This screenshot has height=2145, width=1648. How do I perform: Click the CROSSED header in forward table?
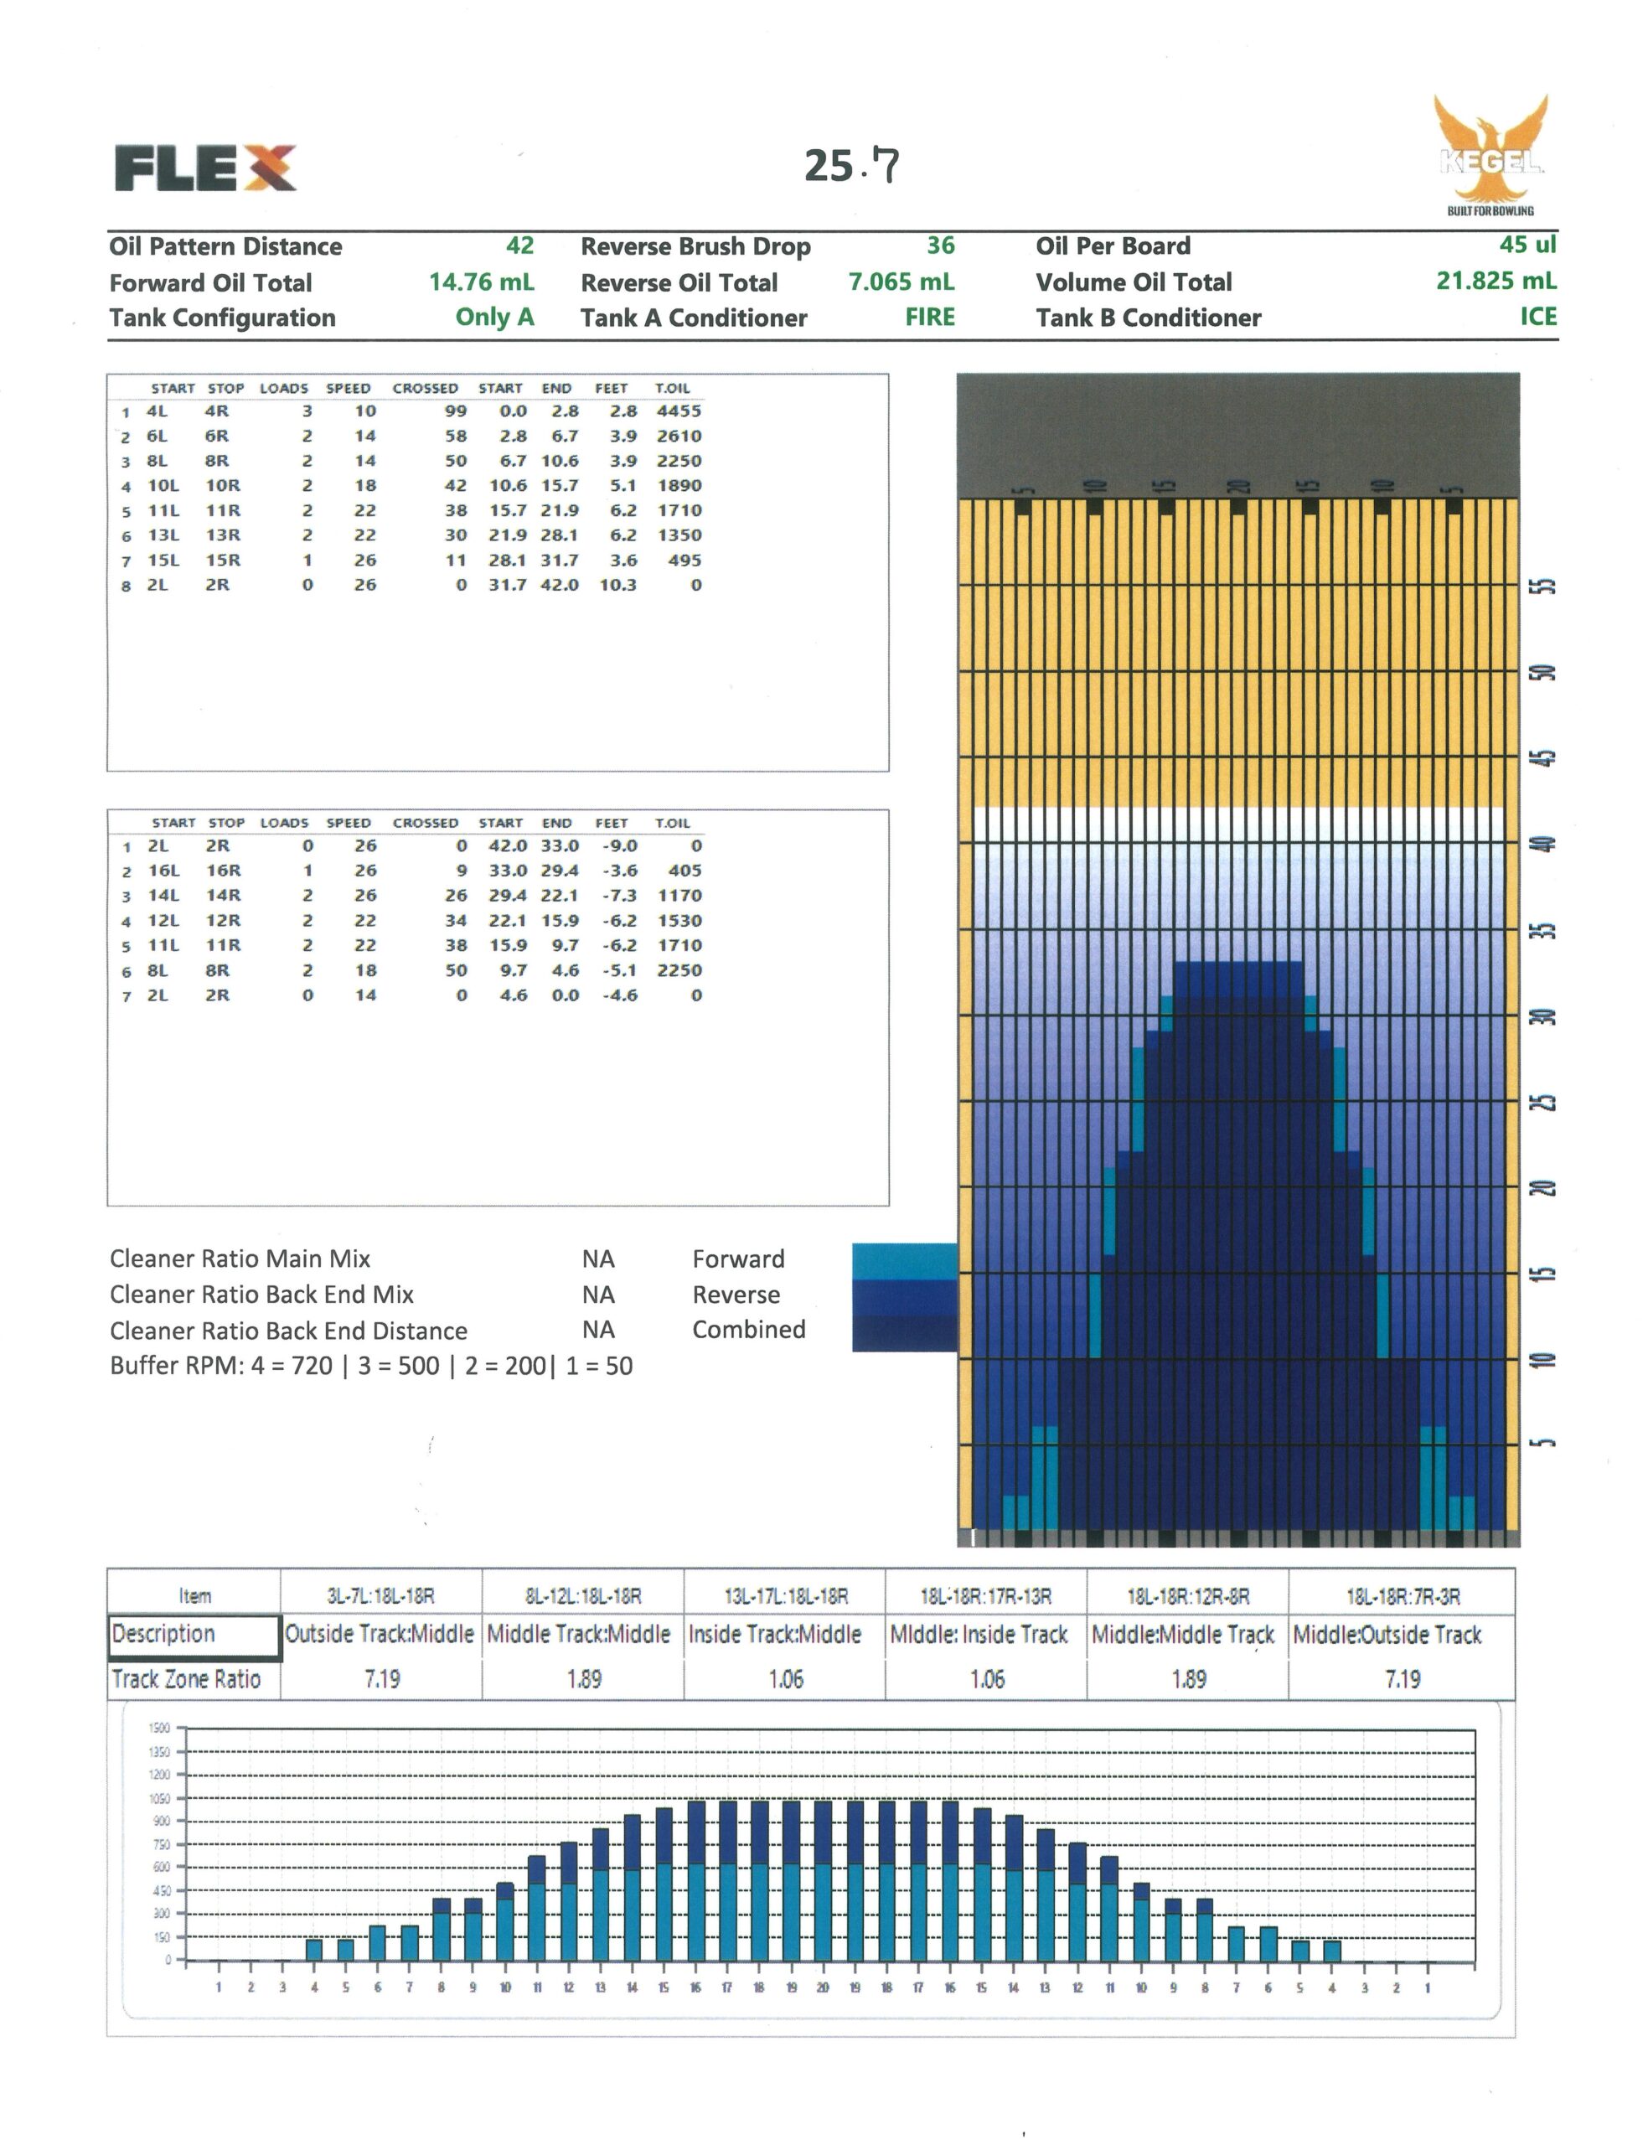426,389
